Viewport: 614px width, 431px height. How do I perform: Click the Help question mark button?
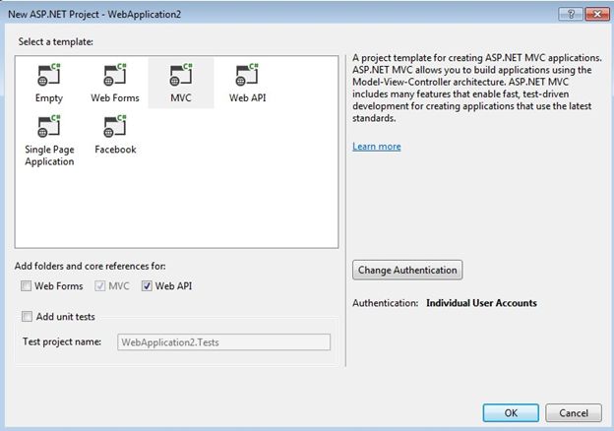(570, 12)
